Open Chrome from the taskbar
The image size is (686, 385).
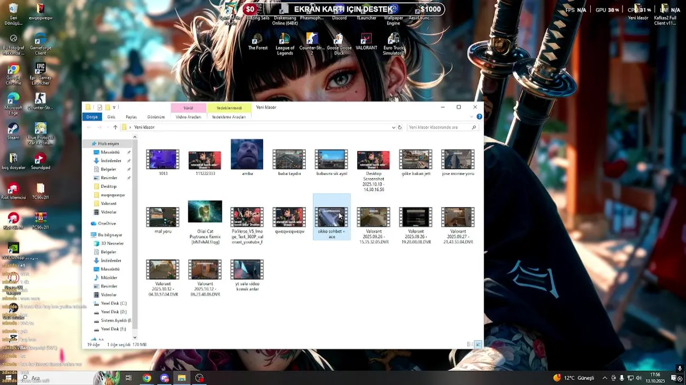tap(147, 378)
